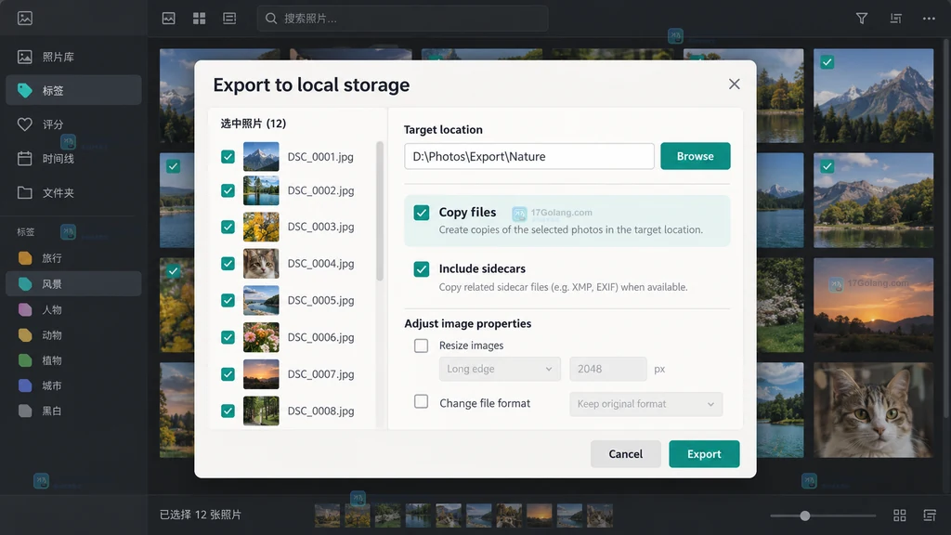Viewport: 951px width, 535px height.
Task: Click the 选中照片 (12) list heading
Action: click(253, 124)
